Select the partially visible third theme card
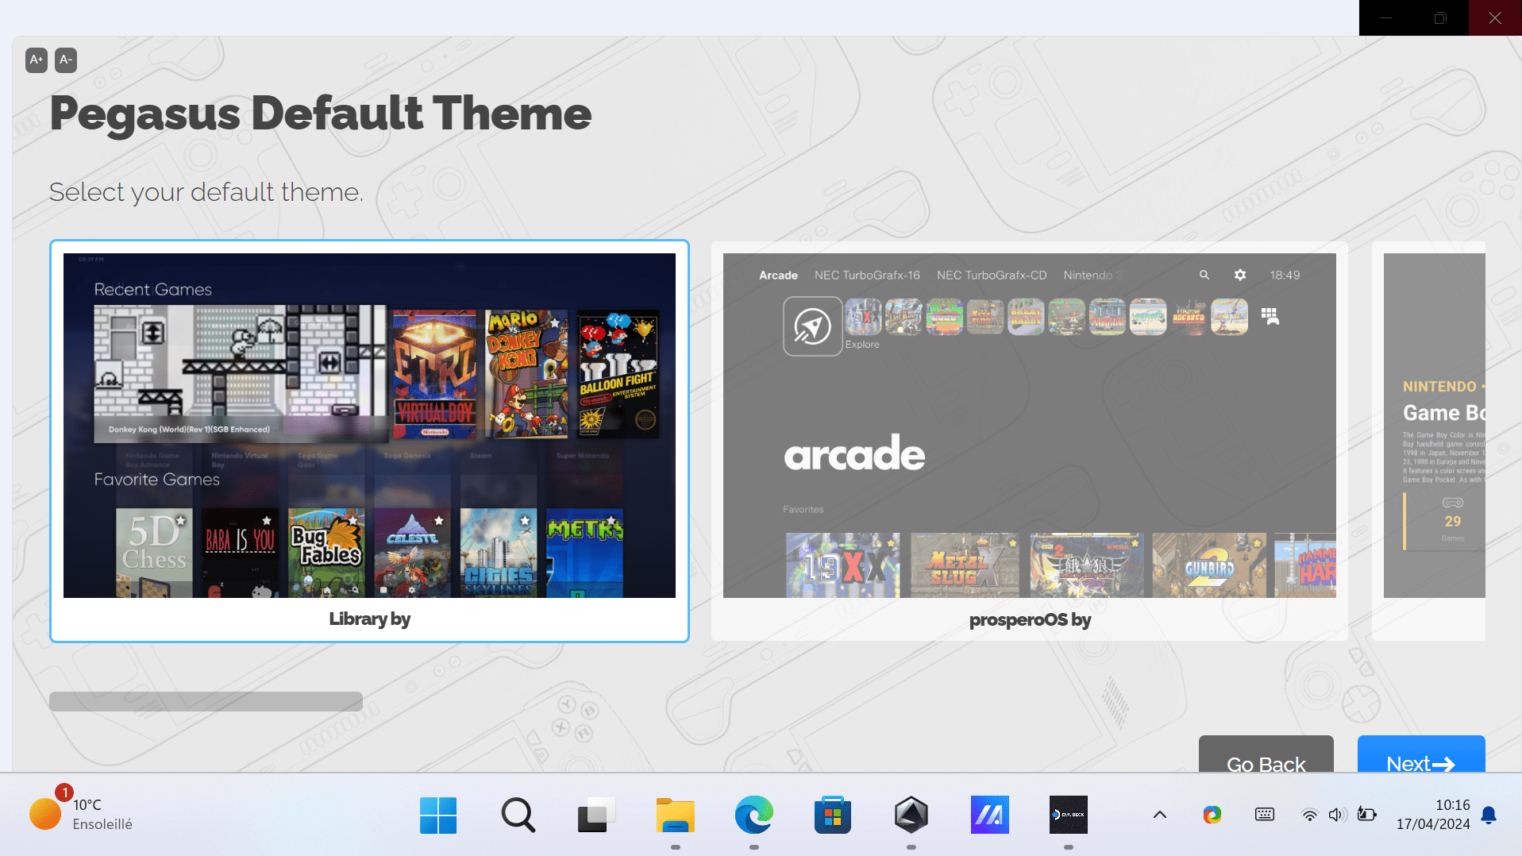The height and width of the screenshot is (856, 1522). 1428,441
